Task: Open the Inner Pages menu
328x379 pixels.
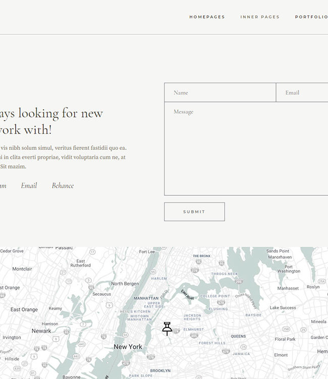Action: coord(260,17)
